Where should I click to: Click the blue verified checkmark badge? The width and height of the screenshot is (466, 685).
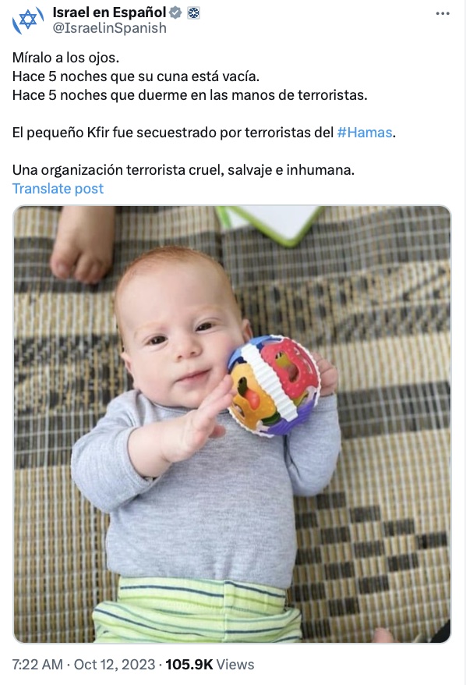coord(175,12)
